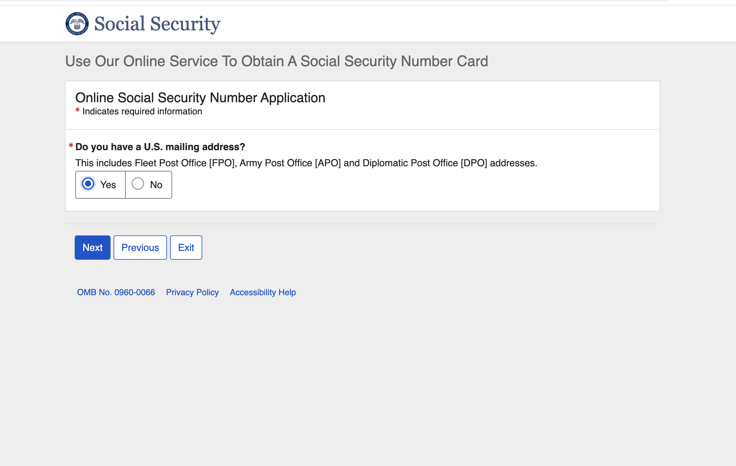Image resolution: width=736 pixels, height=466 pixels.
Task: Choose the "No" label text option
Action: (x=156, y=185)
